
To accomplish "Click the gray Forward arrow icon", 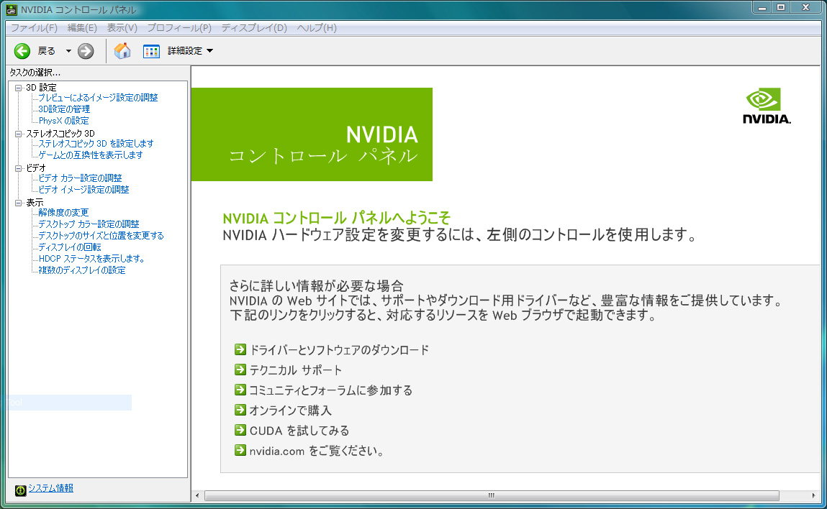I will point(86,51).
